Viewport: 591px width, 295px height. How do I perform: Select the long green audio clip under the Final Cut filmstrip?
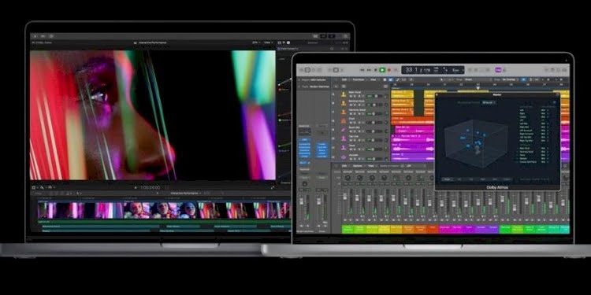(165, 222)
